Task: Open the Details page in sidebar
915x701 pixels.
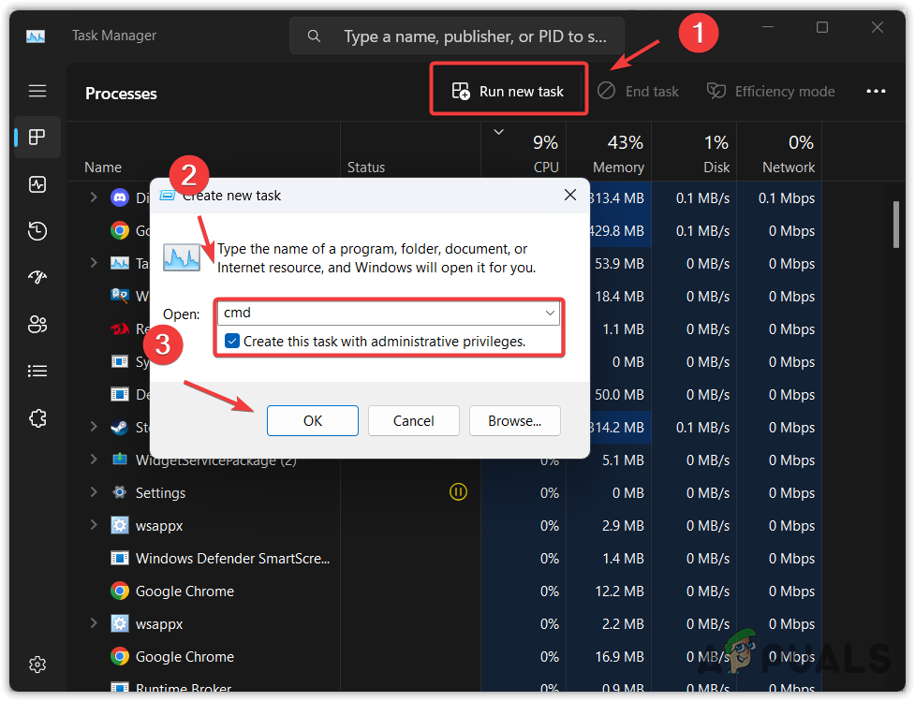Action: point(37,371)
